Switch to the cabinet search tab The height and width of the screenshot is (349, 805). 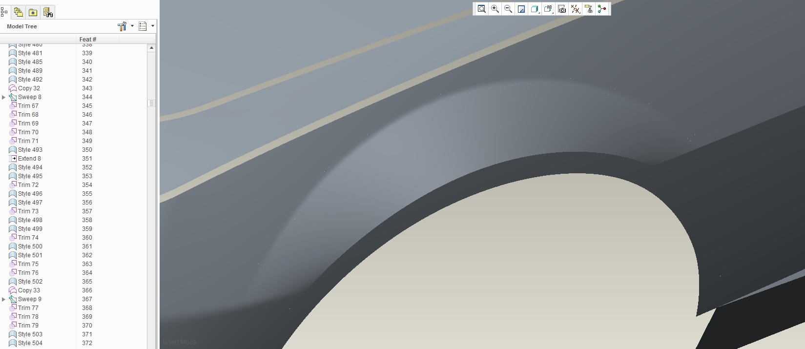(x=47, y=12)
